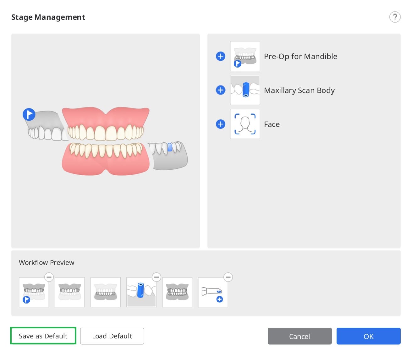Confirm with the OK button

pyautogui.click(x=368, y=336)
